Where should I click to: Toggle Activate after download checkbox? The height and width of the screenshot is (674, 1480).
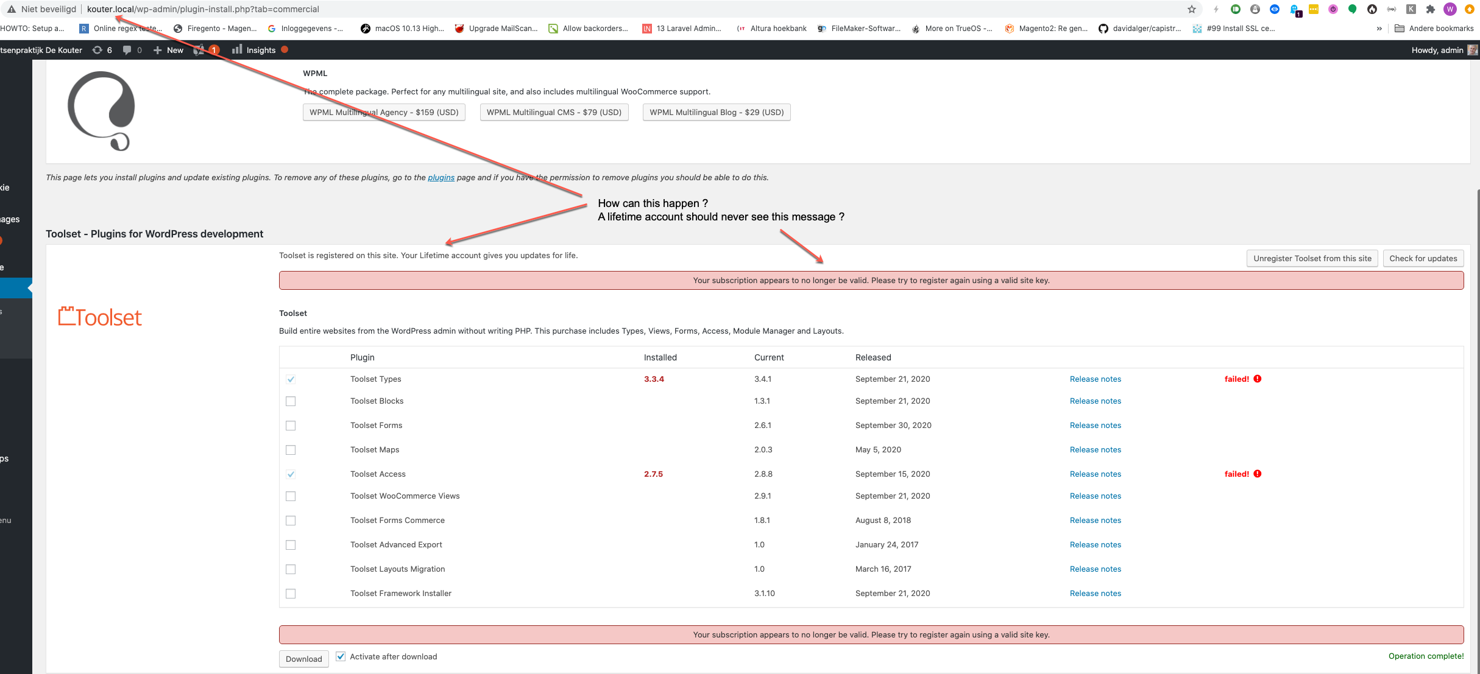341,656
